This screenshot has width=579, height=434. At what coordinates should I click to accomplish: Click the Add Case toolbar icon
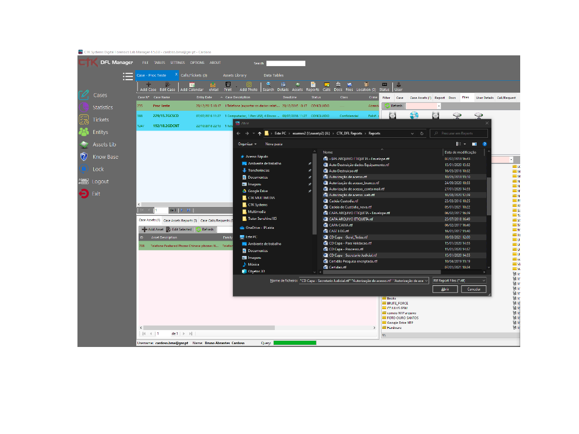pyautogui.click(x=148, y=84)
